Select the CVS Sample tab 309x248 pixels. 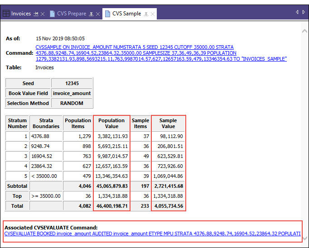click(126, 14)
